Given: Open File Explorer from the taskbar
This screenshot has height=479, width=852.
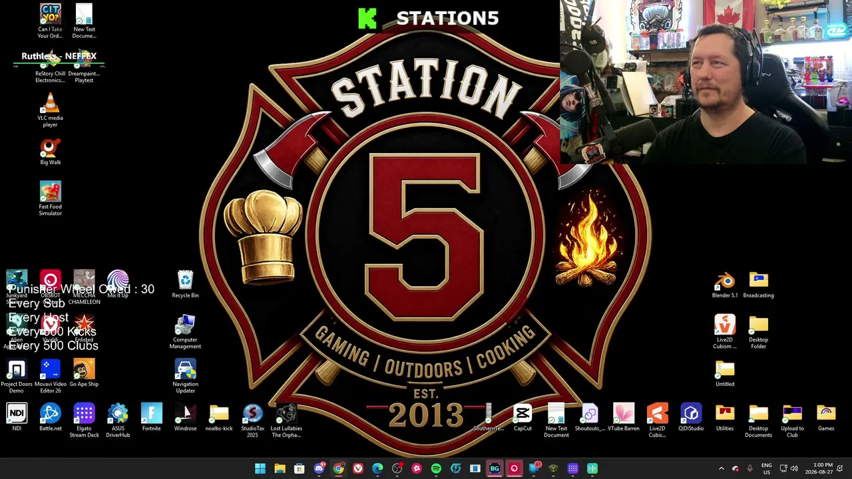Looking at the screenshot, I should pyautogui.click(x=280, y=468).
